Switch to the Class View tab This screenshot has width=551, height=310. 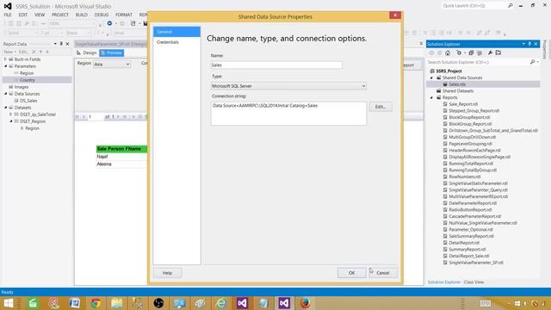coord(474,282)
